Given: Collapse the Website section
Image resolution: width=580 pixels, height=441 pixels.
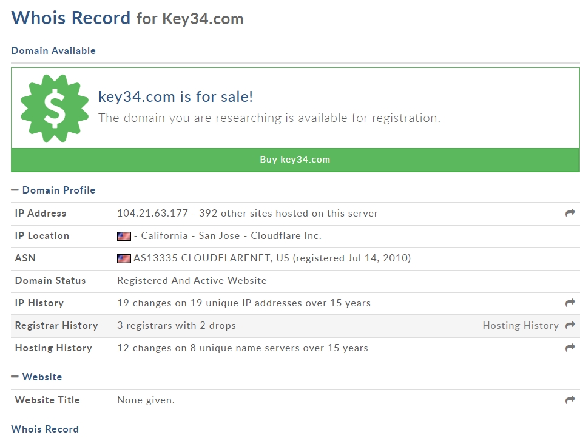Looking at the screenshot, I should click(15, 377).
